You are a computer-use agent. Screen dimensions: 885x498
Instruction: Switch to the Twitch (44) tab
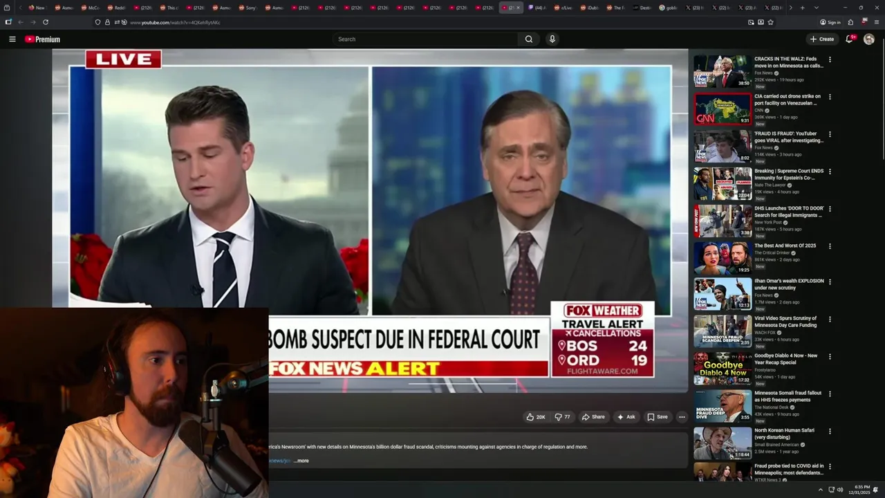[537, 8]
